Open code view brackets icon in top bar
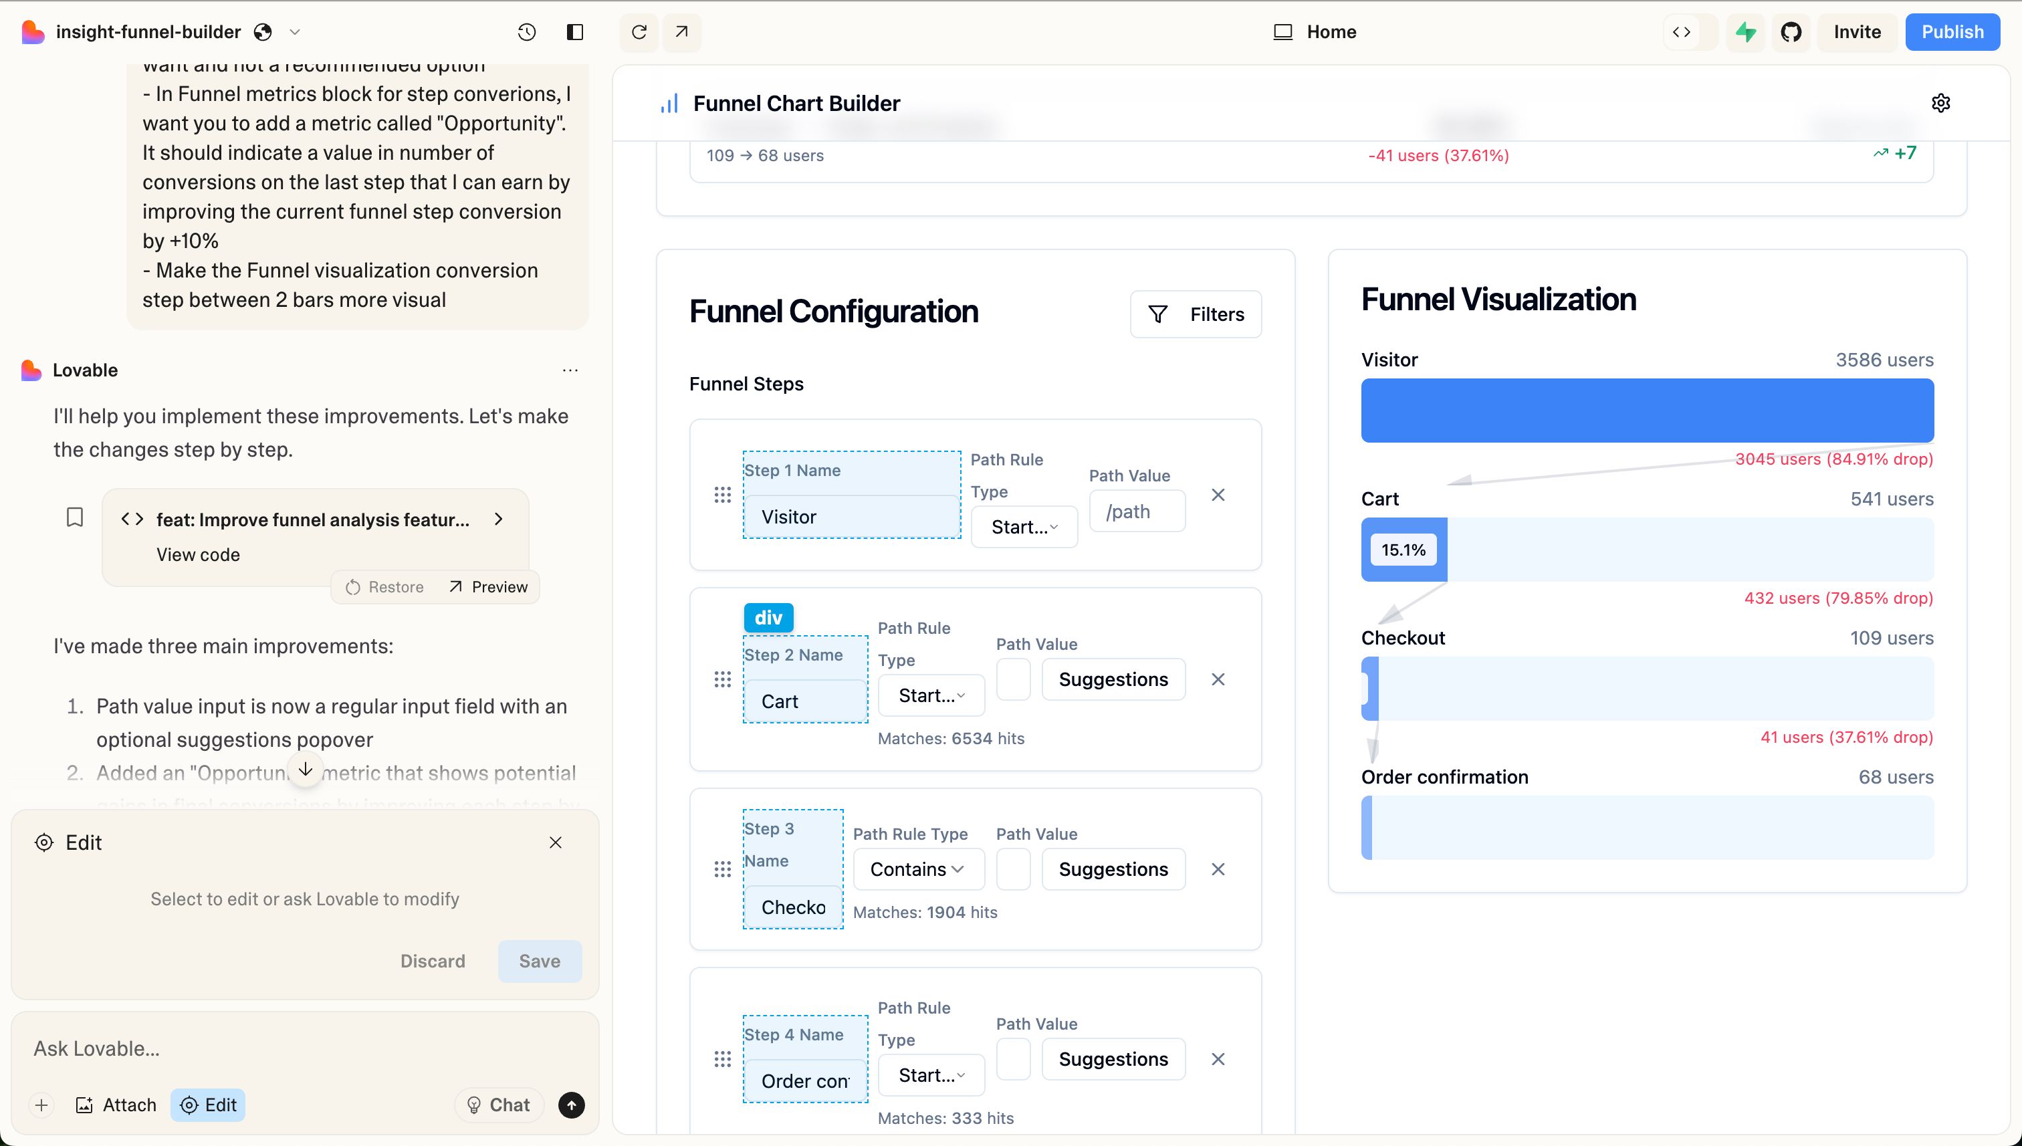This screenshot has width=2022, height=1146. coord(1681,32)
